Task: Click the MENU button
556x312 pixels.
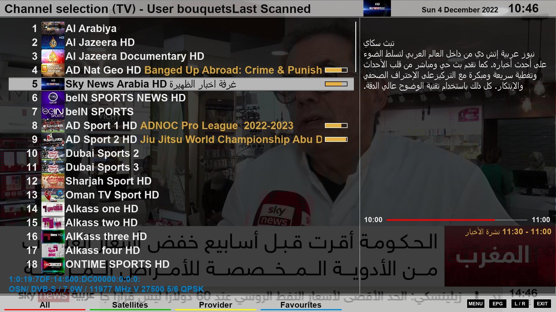Action: [475, 304]
